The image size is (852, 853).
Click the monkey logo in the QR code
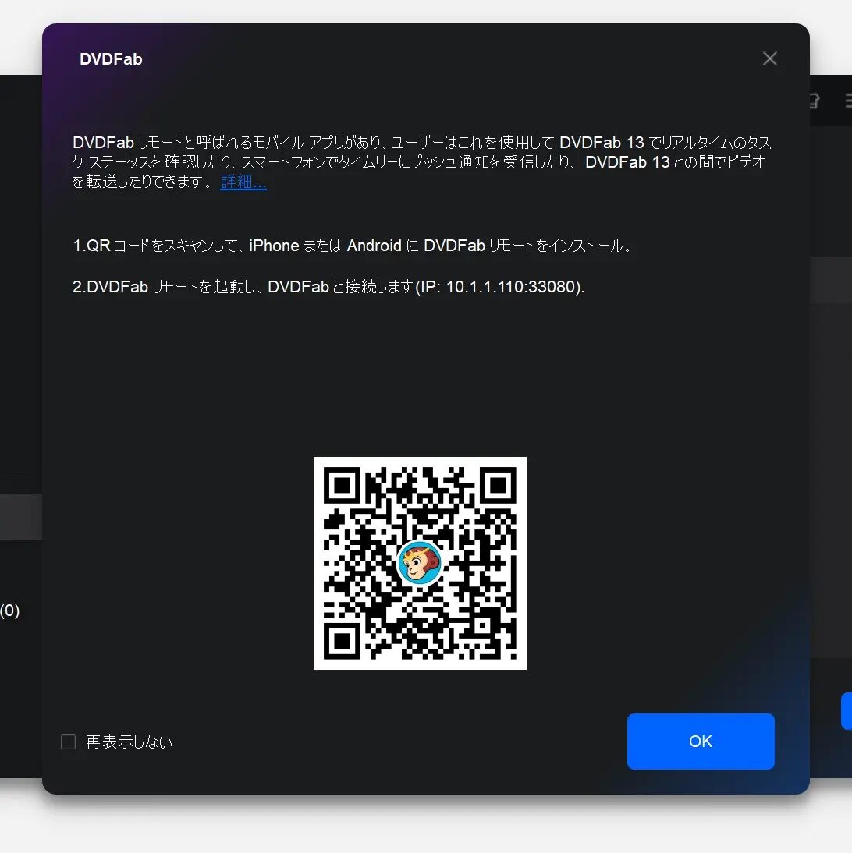click(420, 563)
